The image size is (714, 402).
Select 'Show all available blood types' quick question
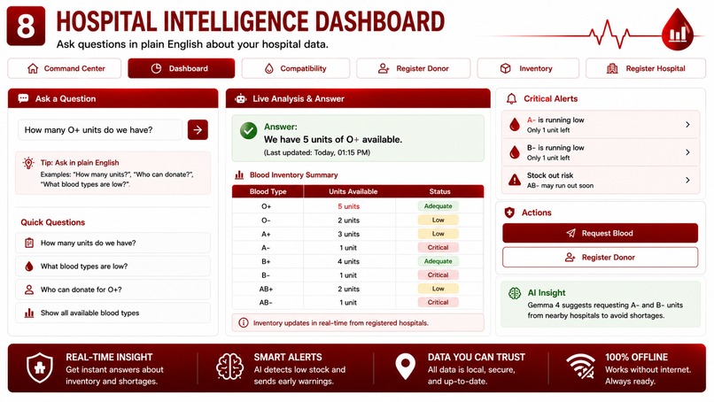click(113, 313)
